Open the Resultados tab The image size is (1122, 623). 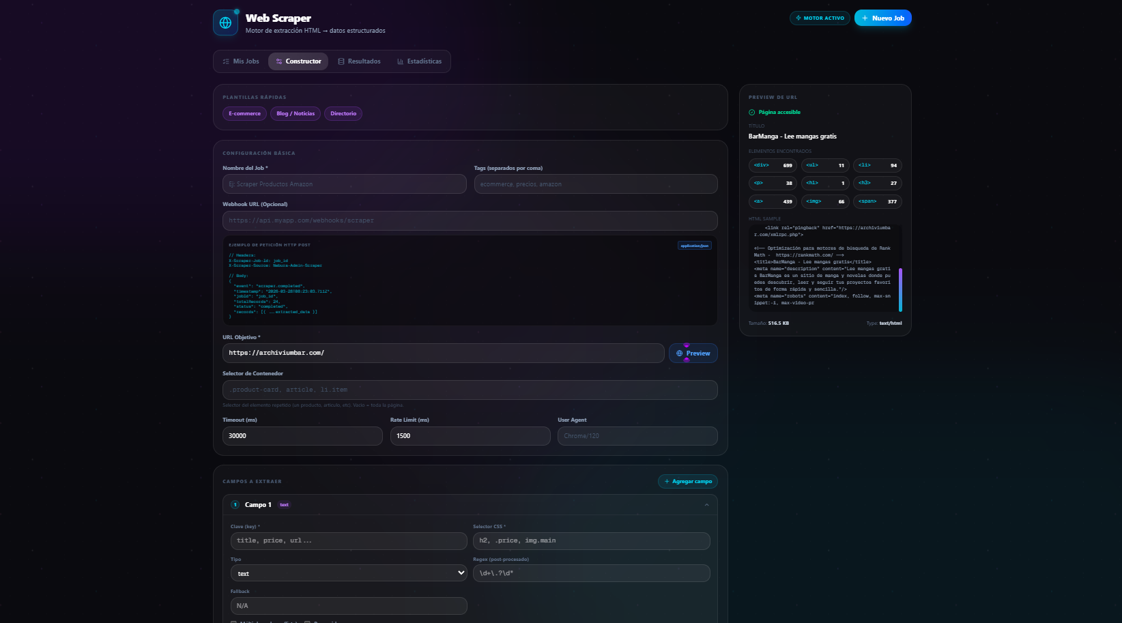[360, 61]
